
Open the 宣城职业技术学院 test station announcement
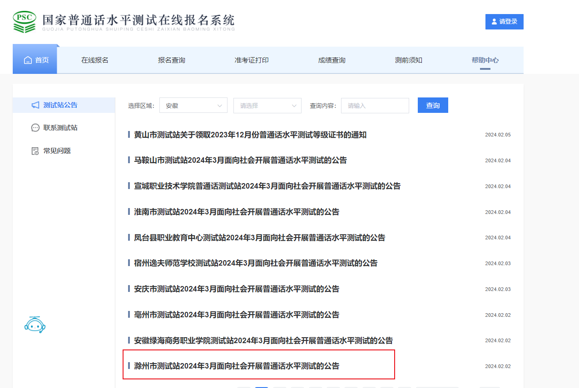coord(267,186)
